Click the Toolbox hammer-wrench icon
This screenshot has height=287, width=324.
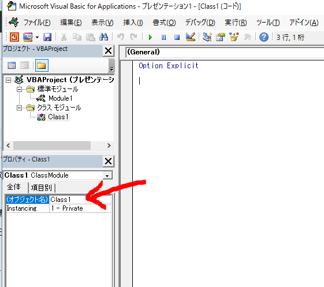[247, 37]
